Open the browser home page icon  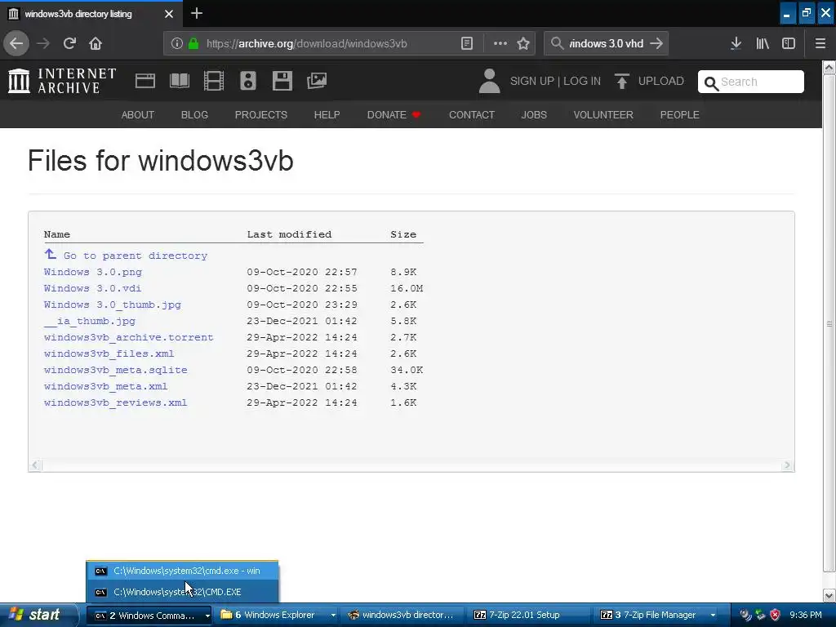[x=96, y=43]
